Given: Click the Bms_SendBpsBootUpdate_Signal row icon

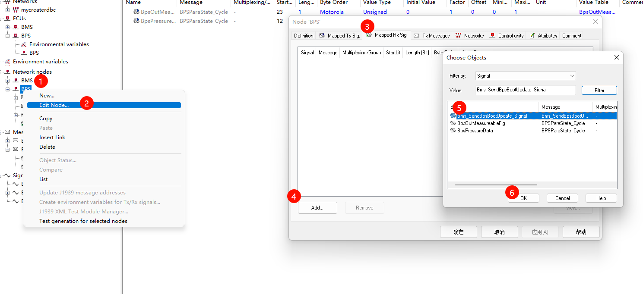Looking at the screenshot, I should 453,116.
